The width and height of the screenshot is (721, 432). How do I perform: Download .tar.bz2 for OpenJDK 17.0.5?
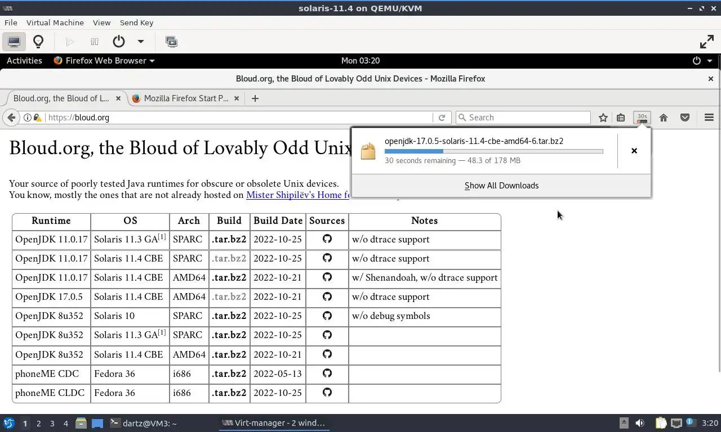point(229,297)
